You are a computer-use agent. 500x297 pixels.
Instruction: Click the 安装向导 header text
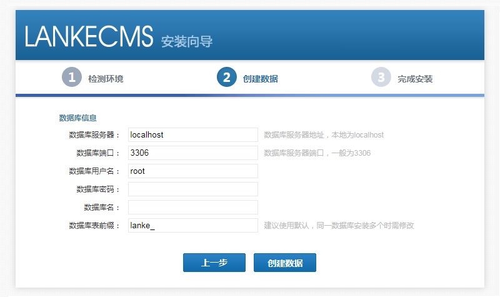pos(186,41)
